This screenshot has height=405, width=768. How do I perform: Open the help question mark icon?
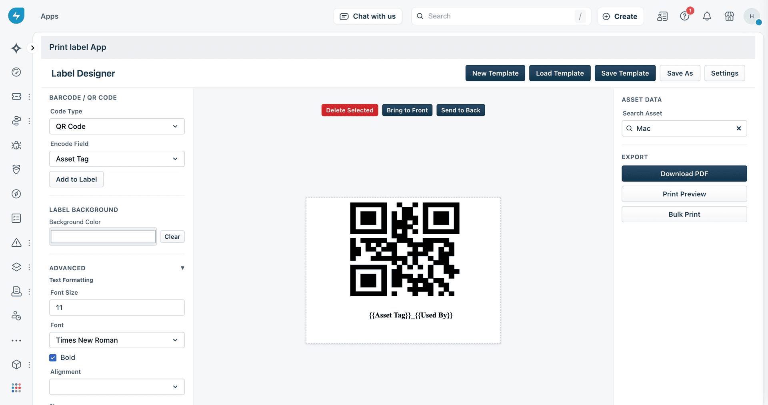point(685,16)
